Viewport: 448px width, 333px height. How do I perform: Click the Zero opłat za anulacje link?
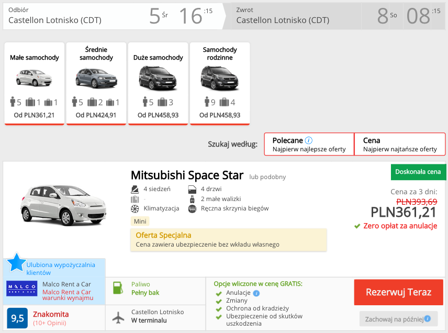point(400,226)
